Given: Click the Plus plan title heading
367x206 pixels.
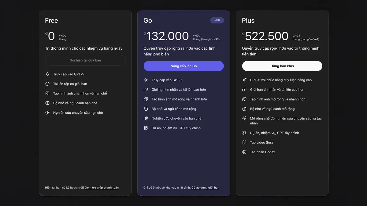Looking at the screenshot, I should [248, 20].
